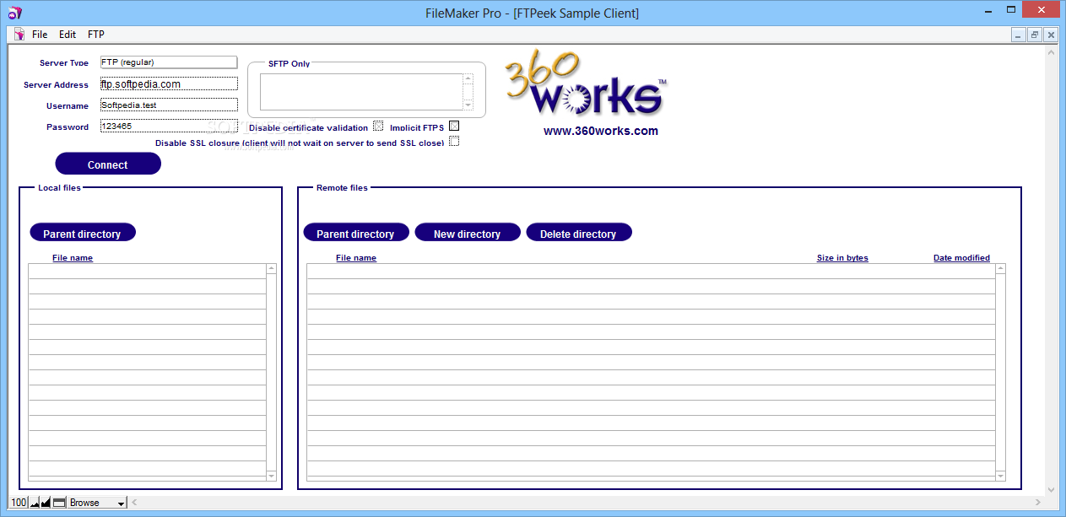This screenshot has height=517, width=1066.
Task: Click the horizontal scrollbar left arrow
Action: (135, 503)
